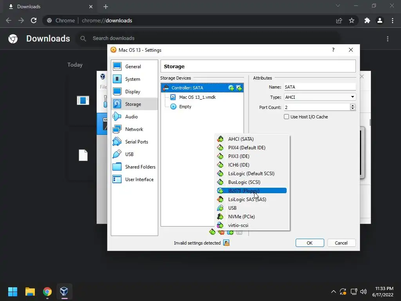Screen dimensions: 401x301
Task: Switch to VirtualBox from the taskbar
Action: [64, 292]
